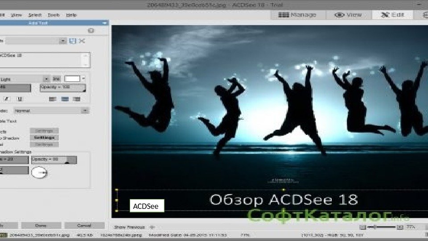
Task: Click the zoom out icon
Action: click(362, 227)
